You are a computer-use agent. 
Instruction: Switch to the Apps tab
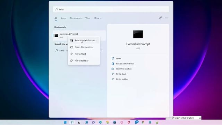click(x=63, y=18)
